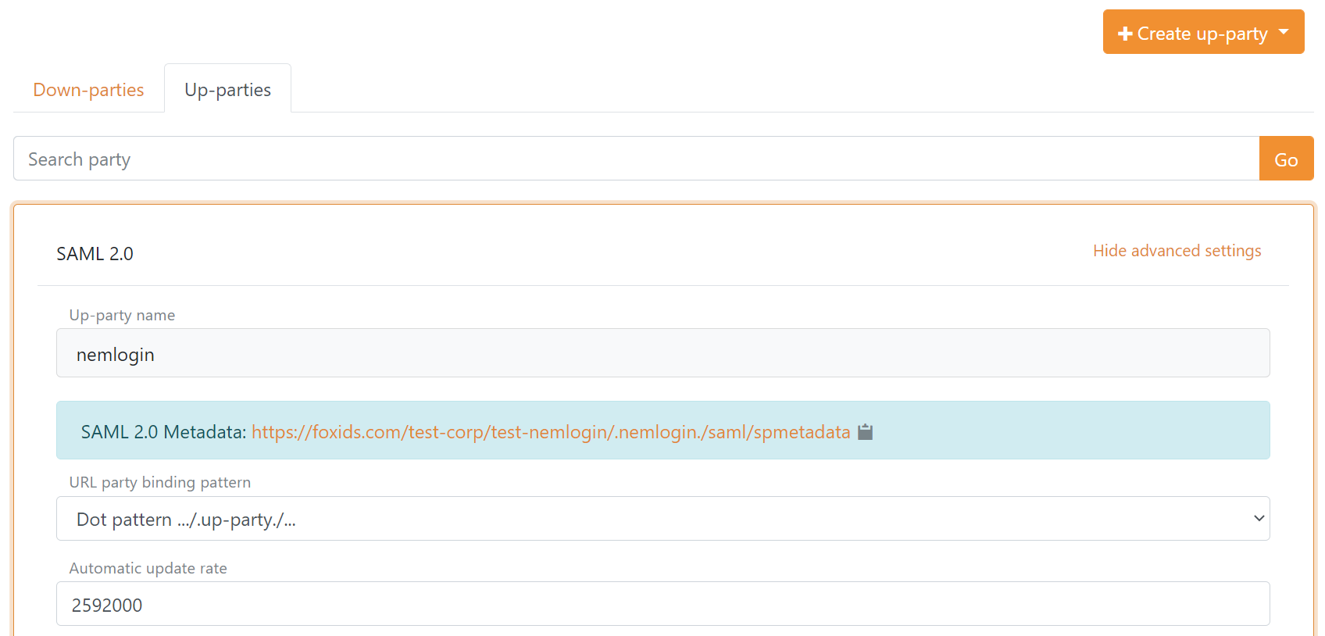Click the Up-party name label

pyautogui.click(x=122, y=316)
